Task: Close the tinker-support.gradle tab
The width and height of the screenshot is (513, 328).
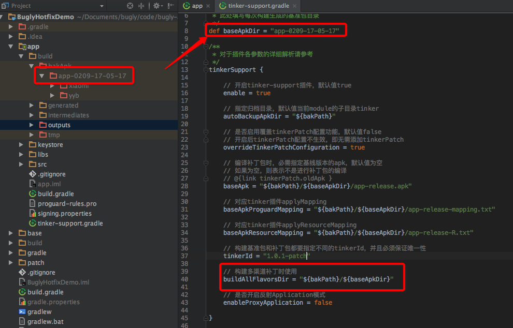Action: (294, 6)
